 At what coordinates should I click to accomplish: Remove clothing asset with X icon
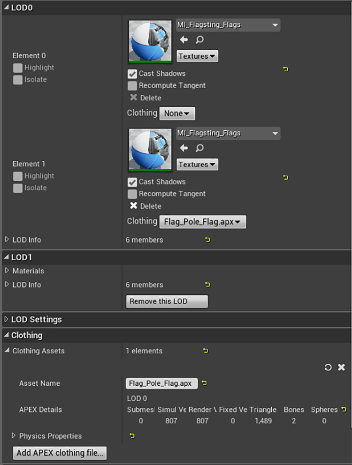coord(342,367)
